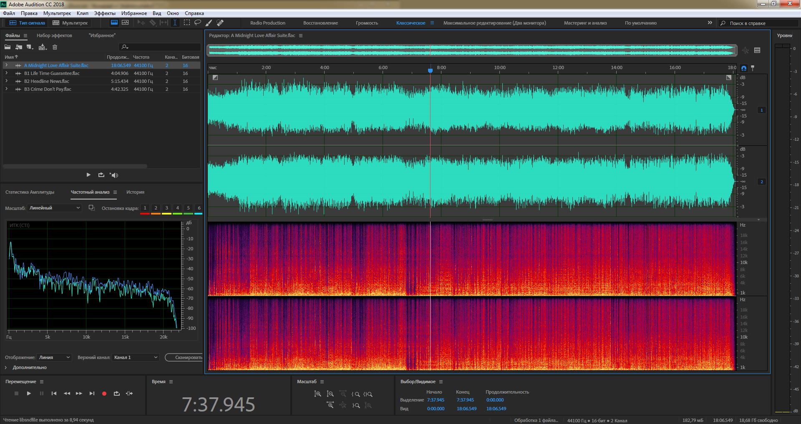Image resolution: width=801 pixels, height=424 pixels.
Task: Toggle frame hold 3 (yellow)
Action: (x=166, y=208)
